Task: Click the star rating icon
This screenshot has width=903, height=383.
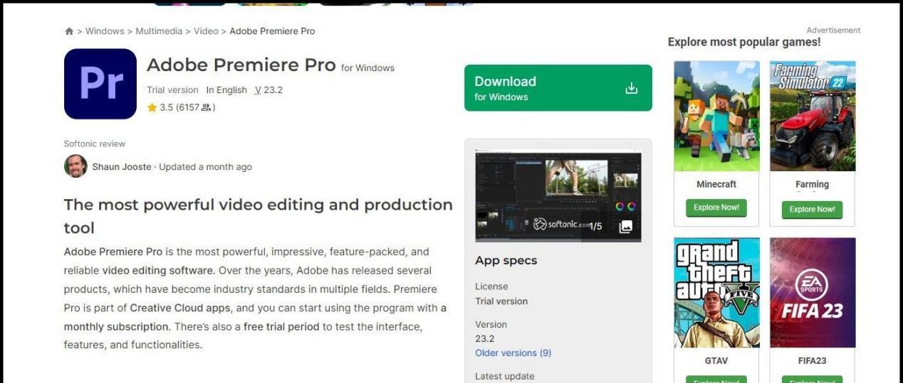Action: click(152, 108)
